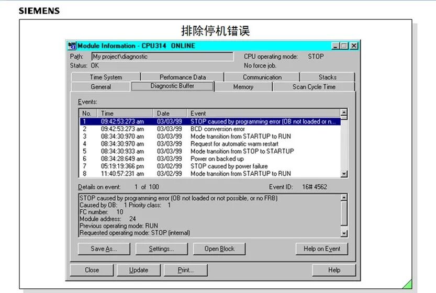Close the dialog with Close button
This screenshot has width=436, height=293.
coord(92,270)
